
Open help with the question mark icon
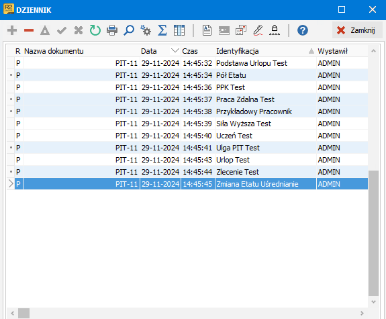click(303, 30)
